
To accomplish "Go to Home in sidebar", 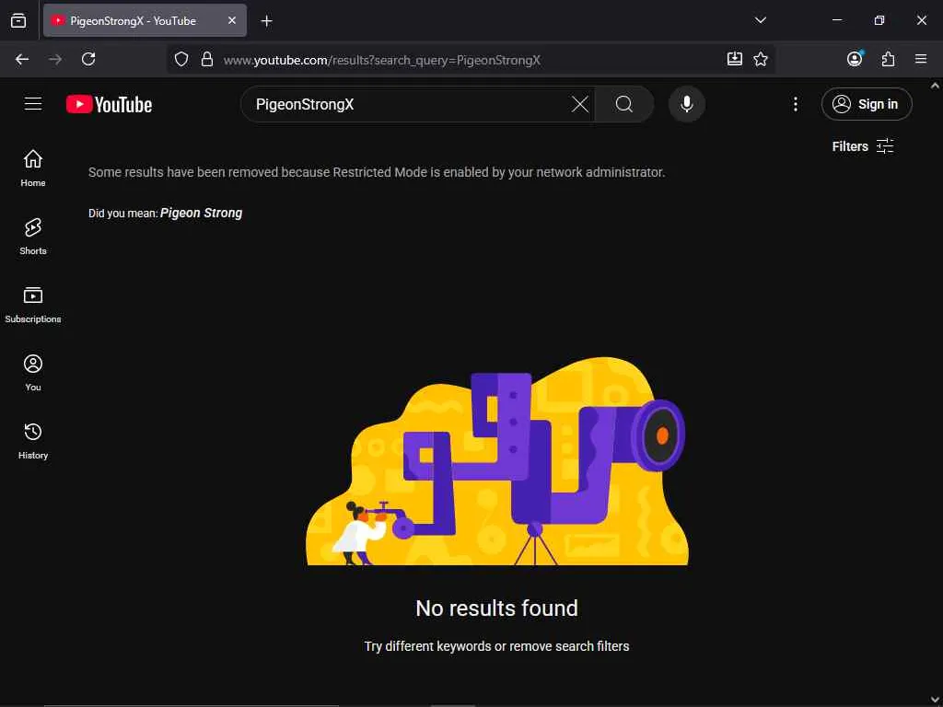I will [33, 168].
